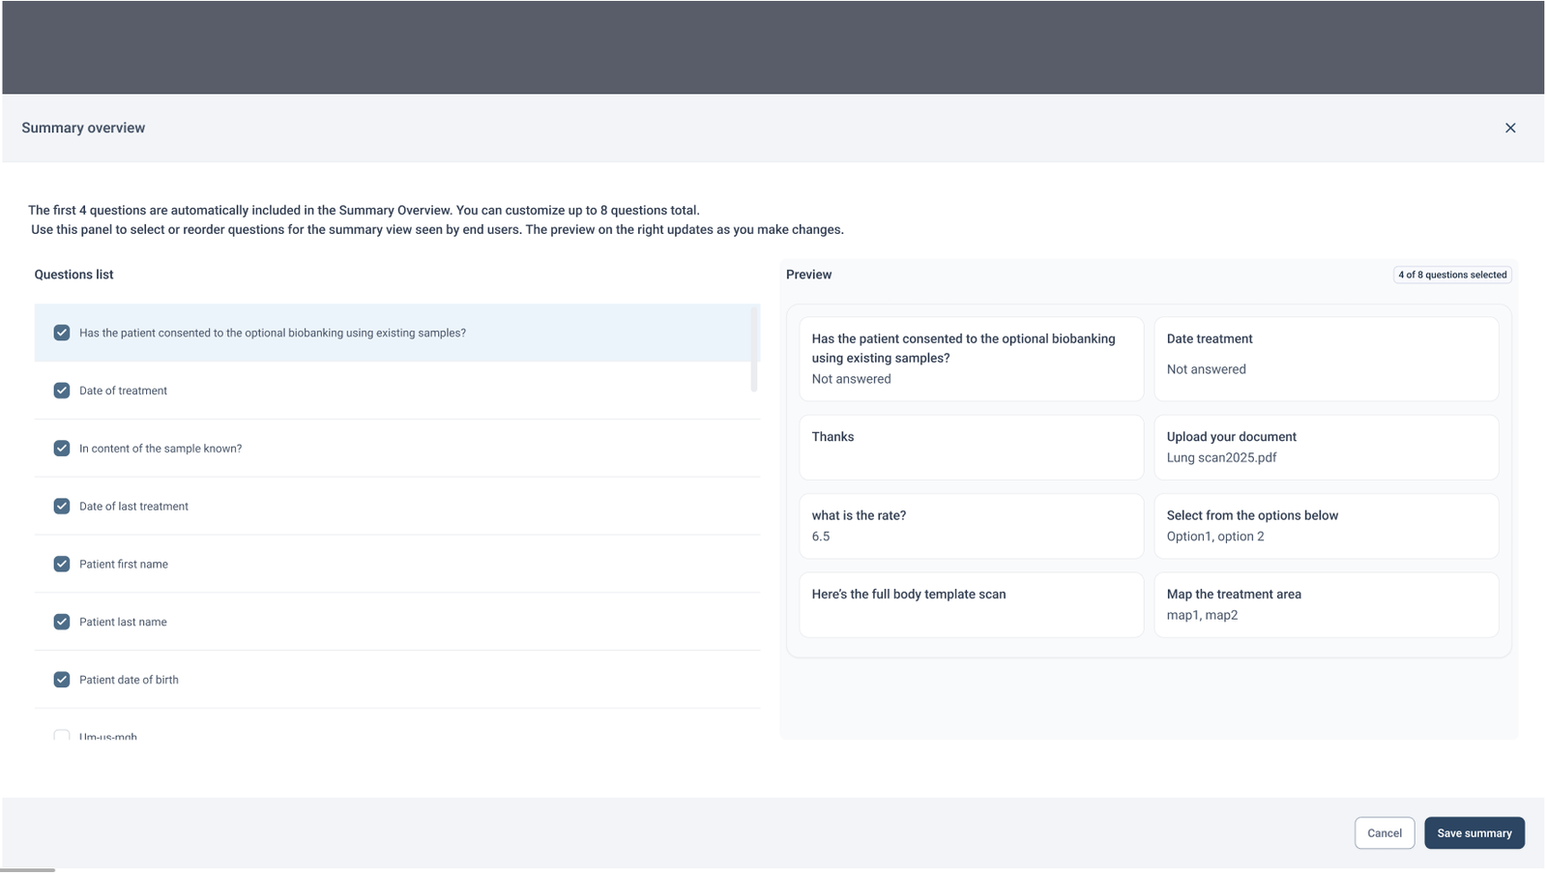
Task: Click "In content of the sample known?" text
Action: pyautogui.click(x=161, y=449)
